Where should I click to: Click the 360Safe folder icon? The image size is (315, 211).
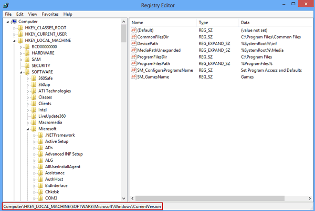(34, 79)
